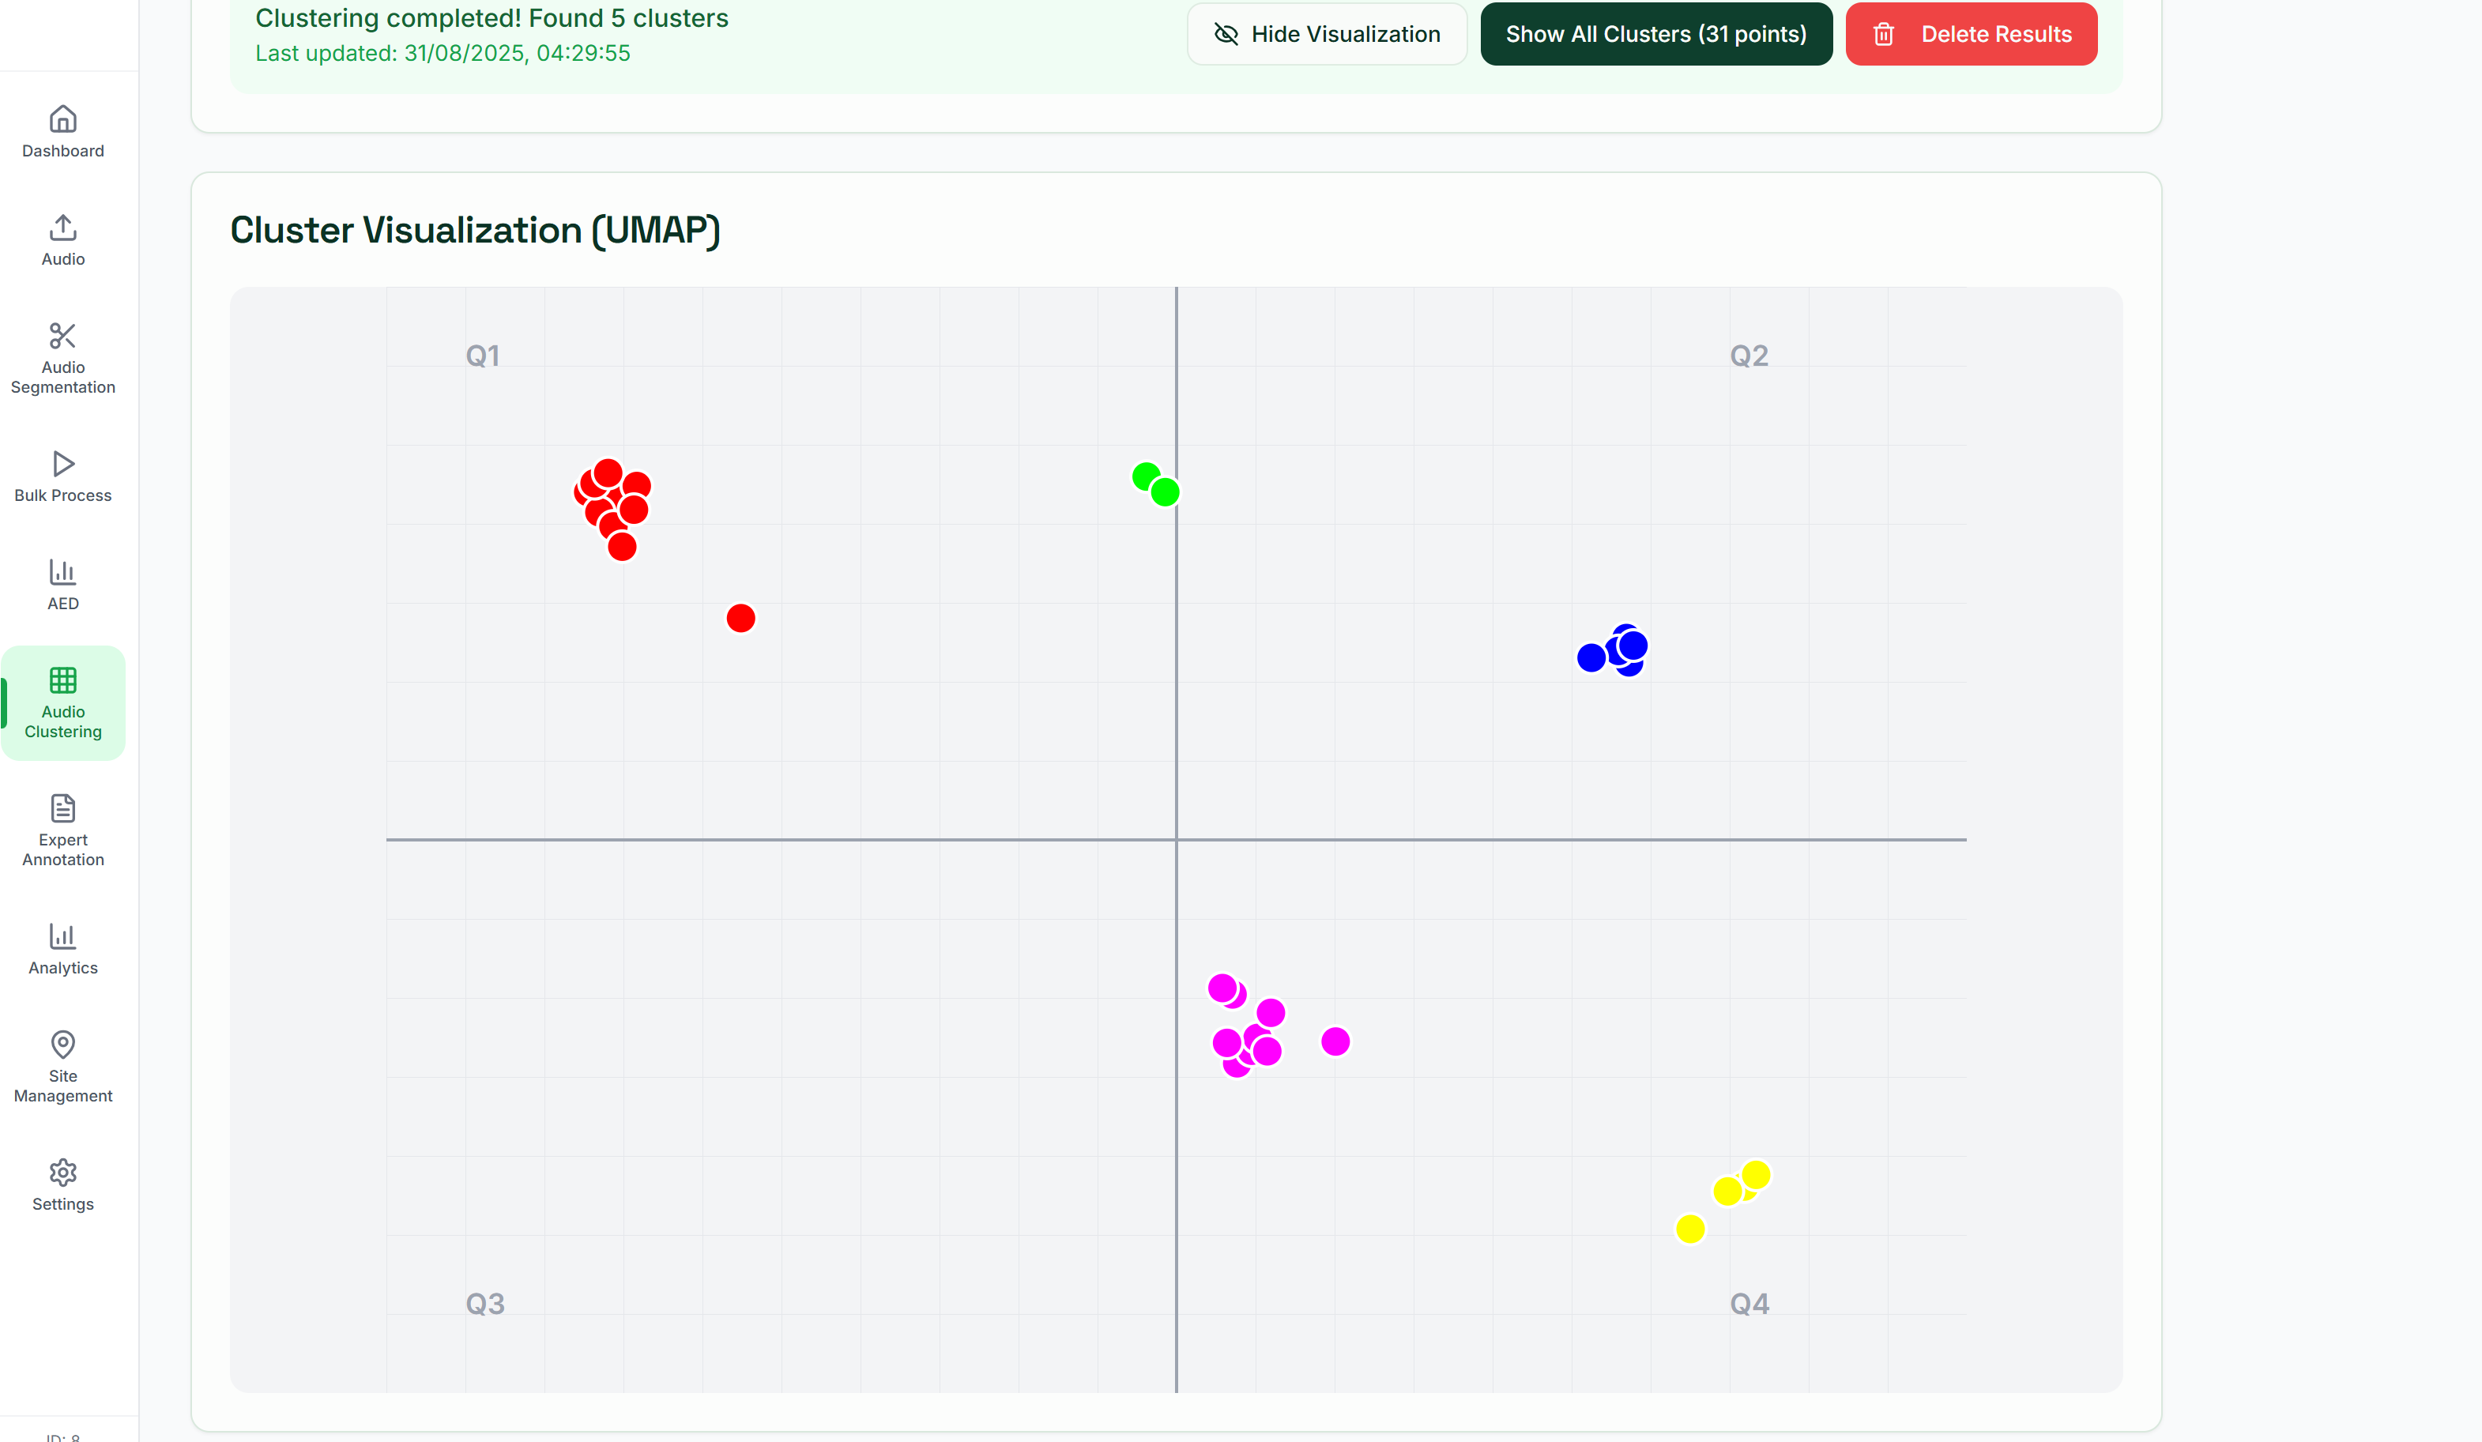Select the Audio Clustering sidebar tab
Image resolution: width=2482 pixels, height=1442 pixels.
click(63, 703)
